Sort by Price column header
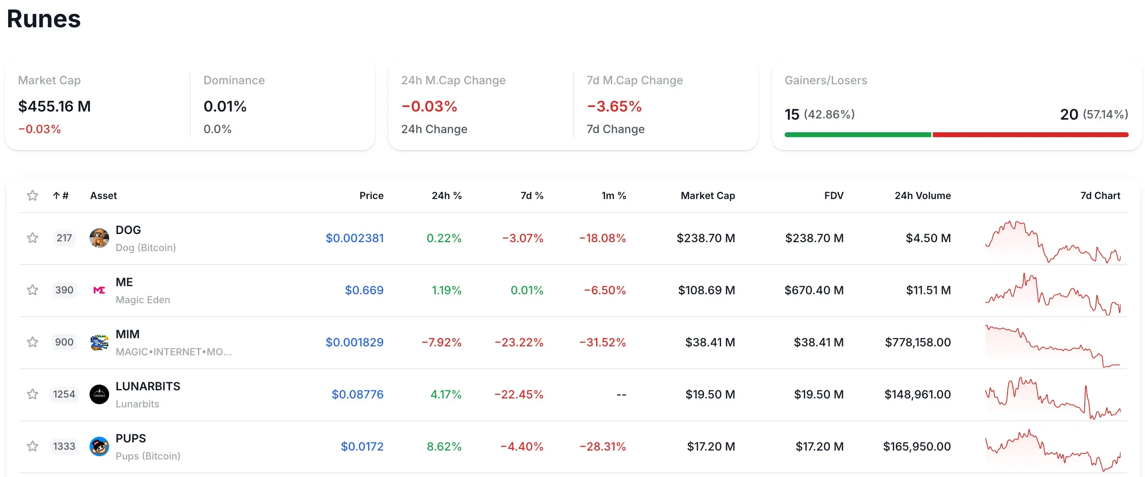Screen dimensions: 1145x477 (x=371, y=195)
